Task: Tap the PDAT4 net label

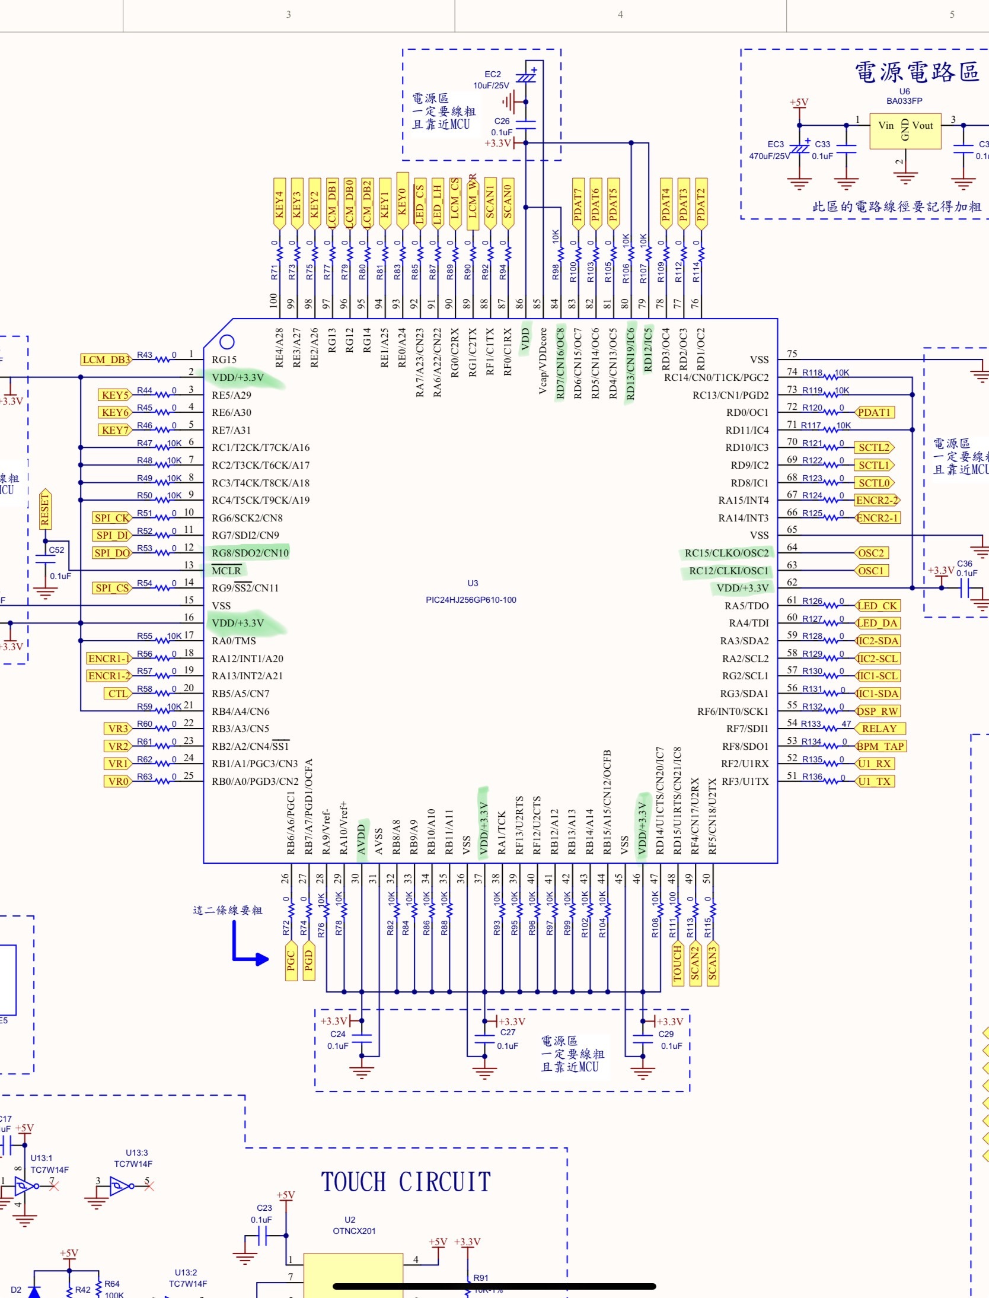Action: (x=666, y=204)
